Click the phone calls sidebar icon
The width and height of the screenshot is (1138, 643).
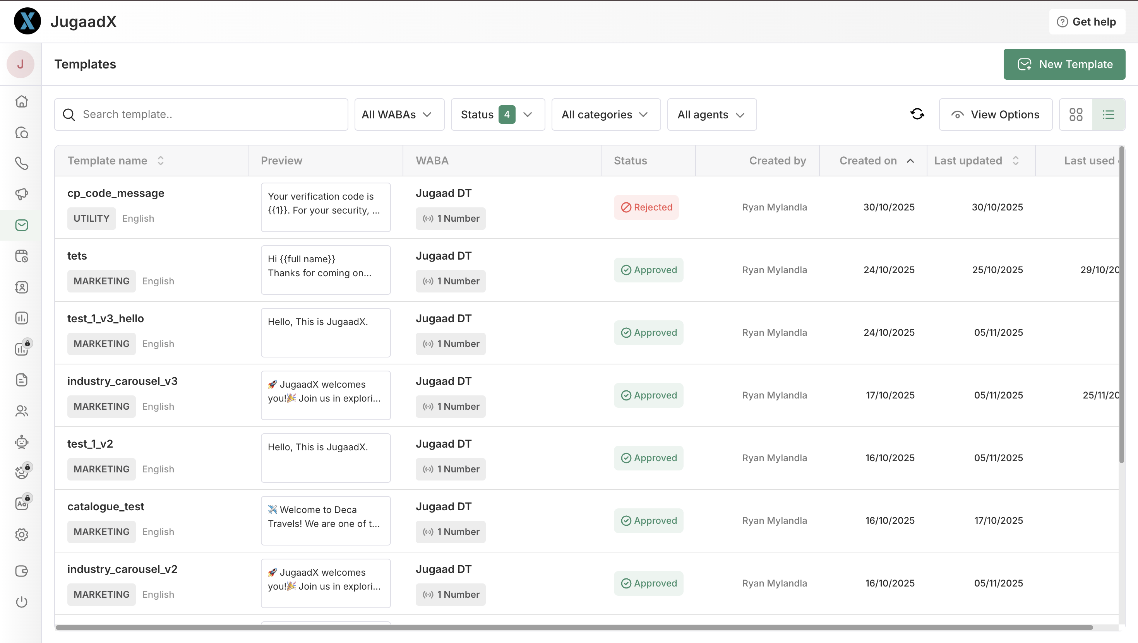click(21, 163)
